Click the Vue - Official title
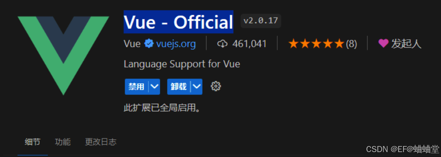 pyautogui.click(x=178, y=22)
